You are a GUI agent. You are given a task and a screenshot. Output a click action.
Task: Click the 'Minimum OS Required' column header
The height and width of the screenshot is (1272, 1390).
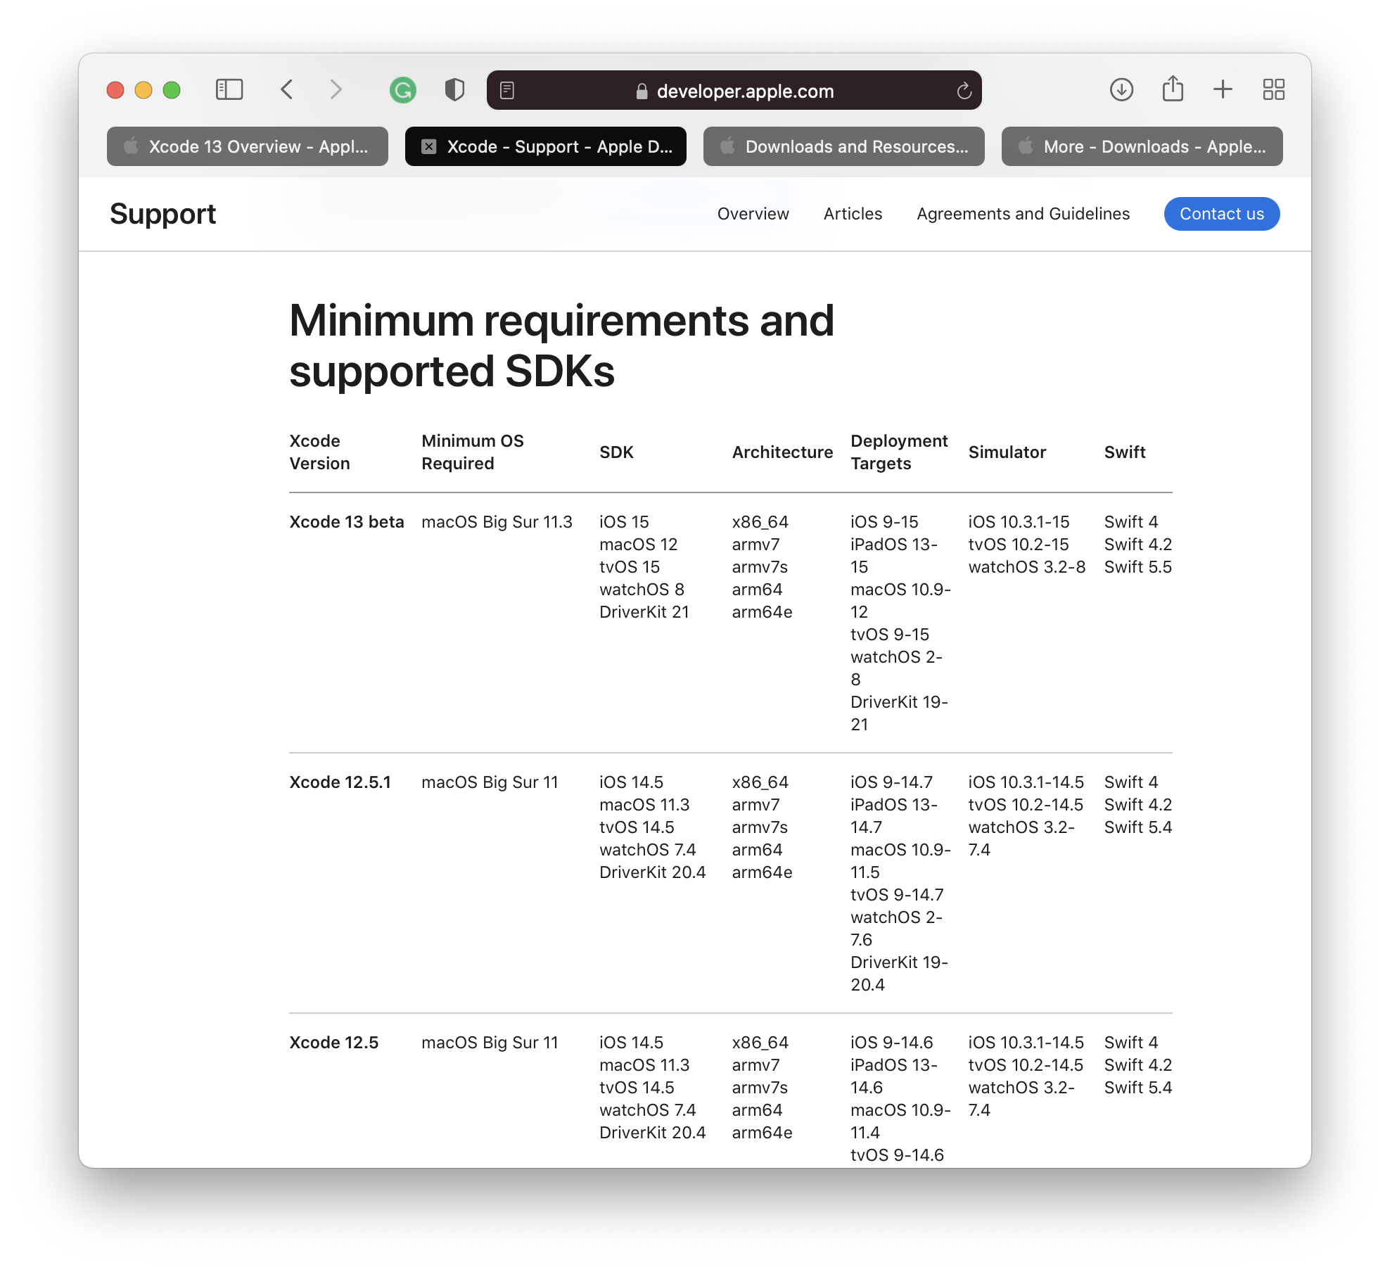pyautogui.click(x=473, y=452)
